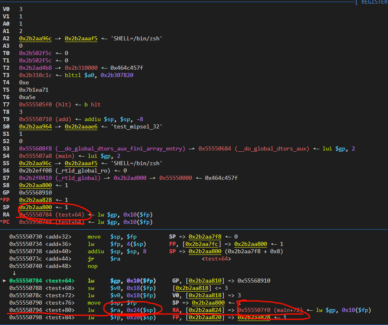Select 0x2b2ad000 in the S7 row

[130, 178]
